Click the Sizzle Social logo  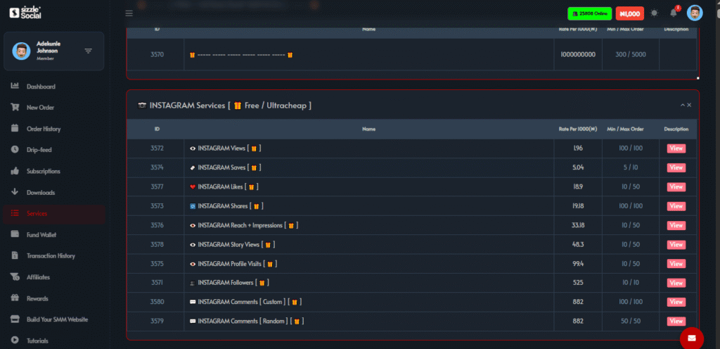coord(25,13)
